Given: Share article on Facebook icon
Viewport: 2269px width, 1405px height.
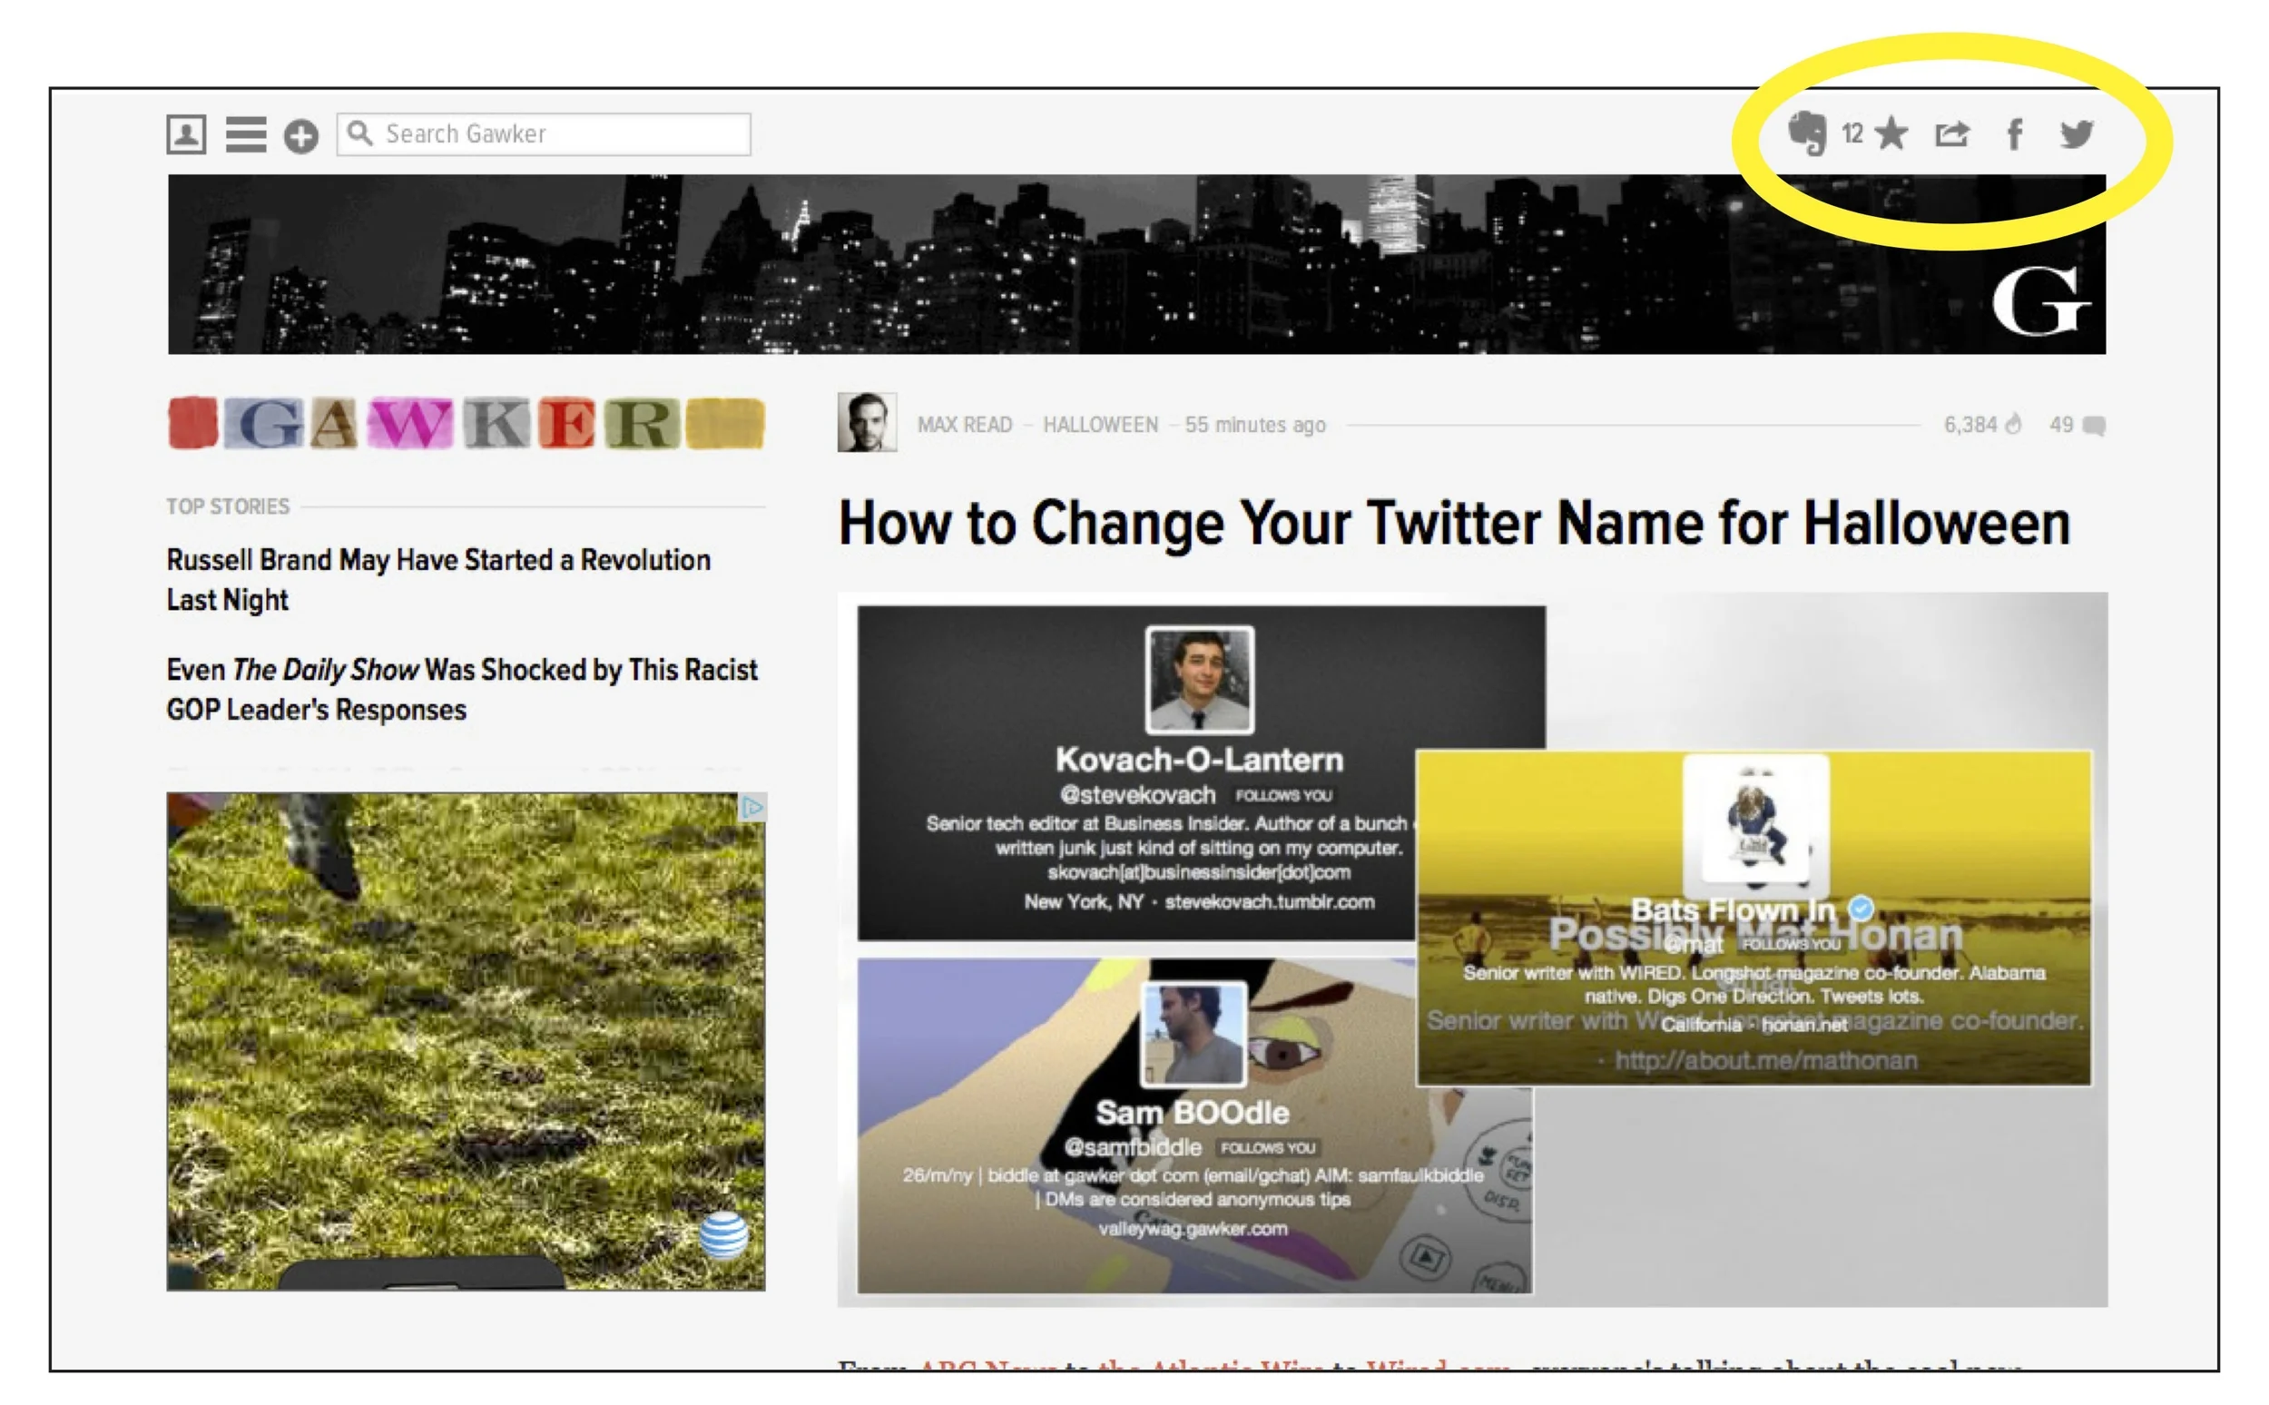Looking at the screenshot, I should 2013,134.
